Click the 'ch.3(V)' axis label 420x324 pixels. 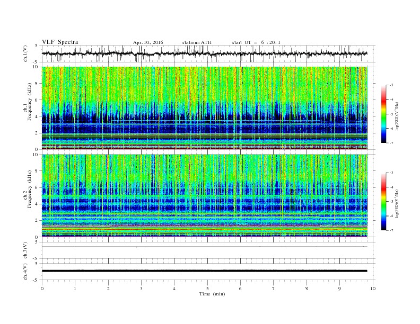tap(25, 250)
